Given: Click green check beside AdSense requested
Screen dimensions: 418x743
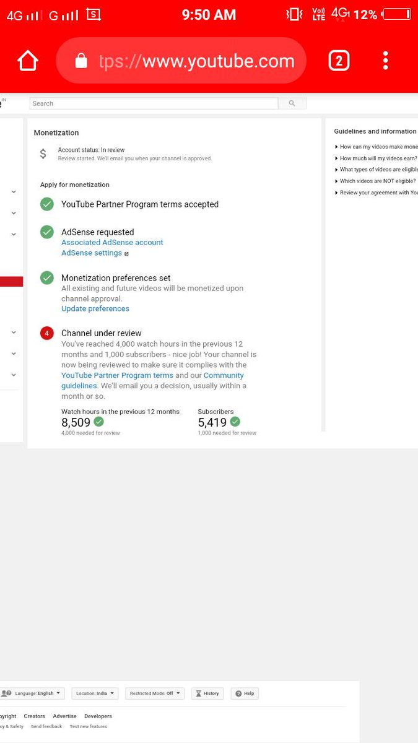Looking at the screenshot, I should pyautogui.click(x=47, y=232).
